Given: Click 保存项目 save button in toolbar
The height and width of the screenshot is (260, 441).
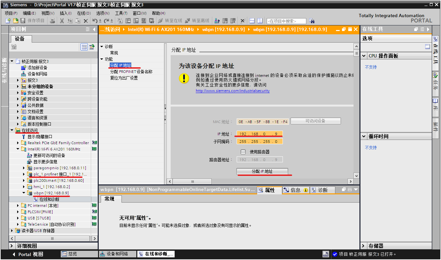Looking at the screenshot, I should (33, 21).
